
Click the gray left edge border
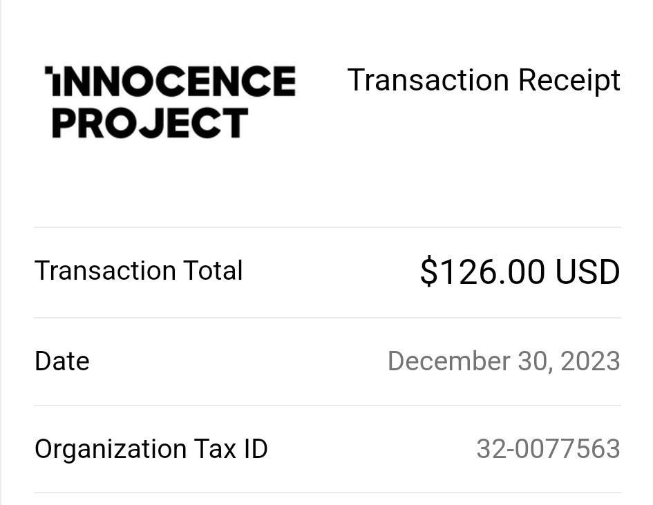coord(1,252)
